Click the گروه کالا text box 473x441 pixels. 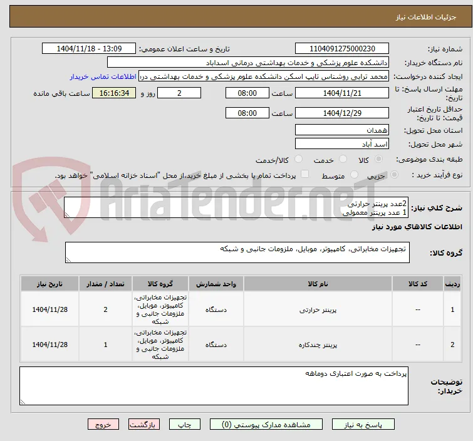[237, 252]
